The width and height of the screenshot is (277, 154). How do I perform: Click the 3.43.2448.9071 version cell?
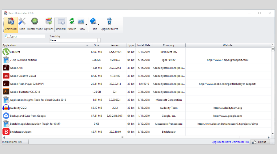(x=115, y=116)
